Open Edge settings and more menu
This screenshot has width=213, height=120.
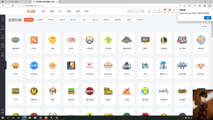click(x=210, y=6)
